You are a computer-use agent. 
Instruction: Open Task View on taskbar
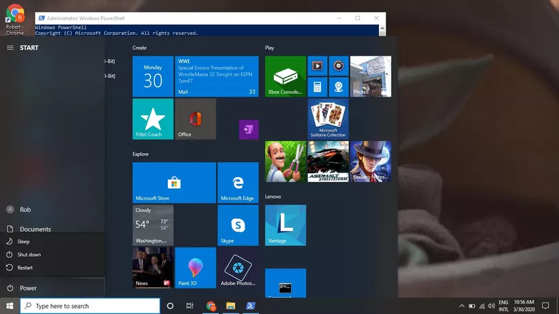(x=189, y=306)
